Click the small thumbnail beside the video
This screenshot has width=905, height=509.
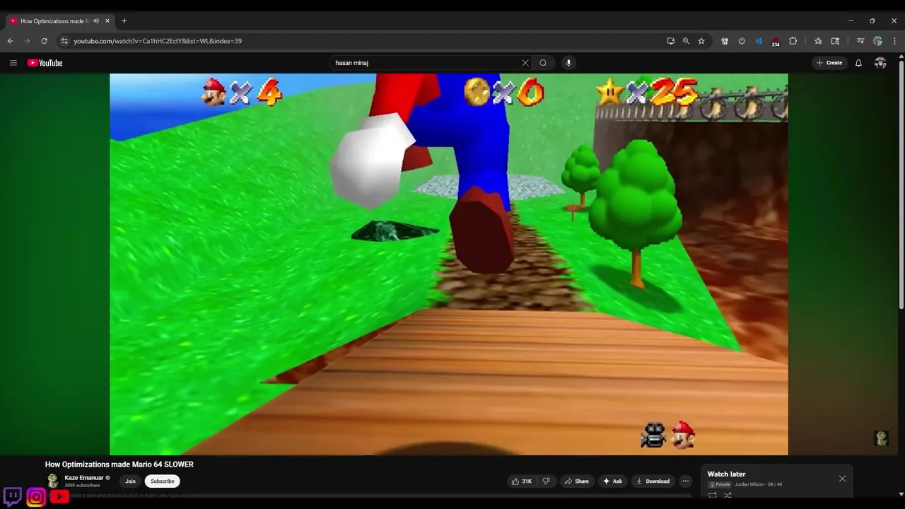pyautogui.click(x=881, y=438)
